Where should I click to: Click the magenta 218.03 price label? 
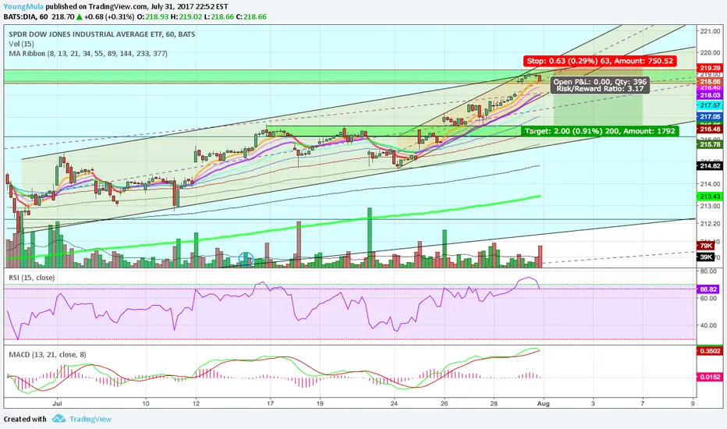(711, 95)
